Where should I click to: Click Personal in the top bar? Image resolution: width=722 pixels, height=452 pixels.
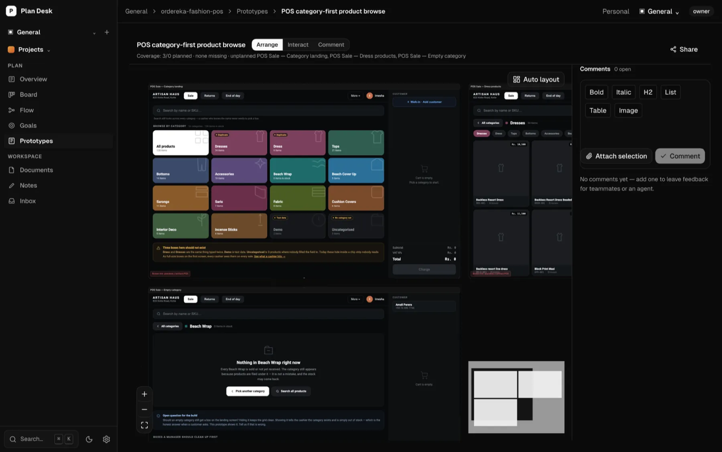(x=615, y=11)
